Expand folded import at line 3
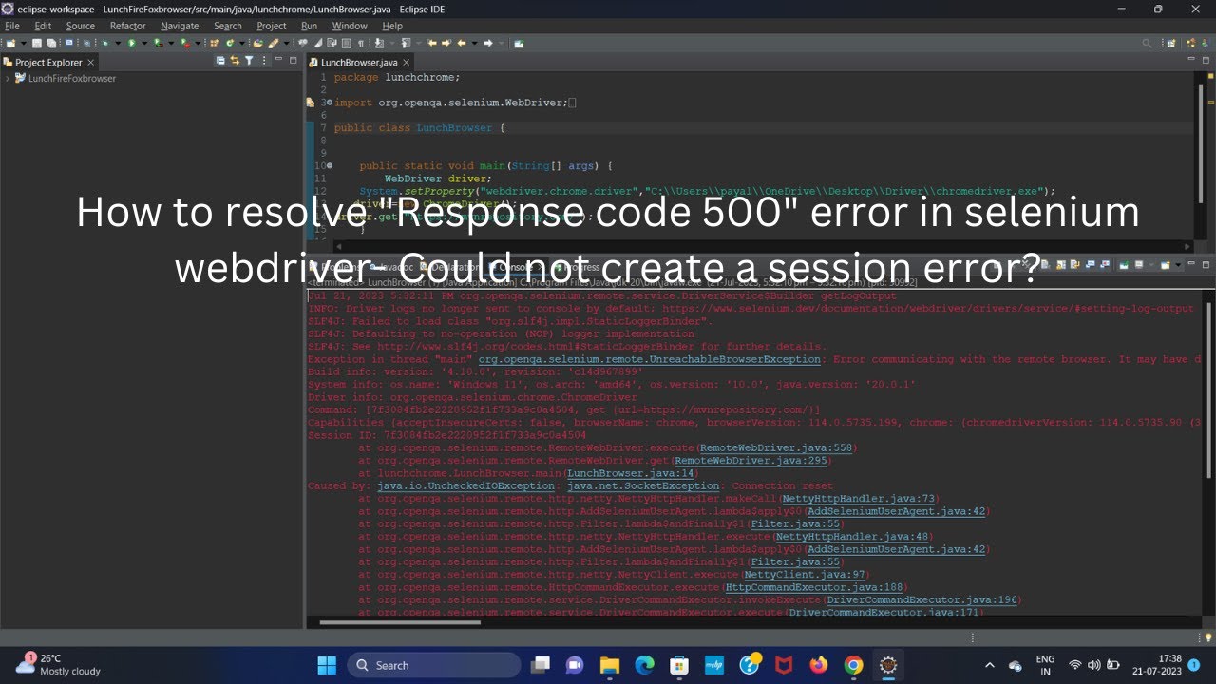Viewport: 1216px width, 684px height. [329, 102]
